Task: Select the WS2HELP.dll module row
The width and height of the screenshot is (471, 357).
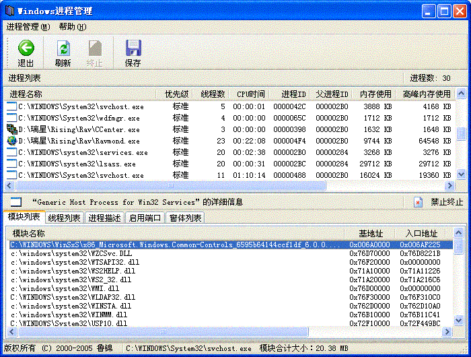Action: [230, 271]
